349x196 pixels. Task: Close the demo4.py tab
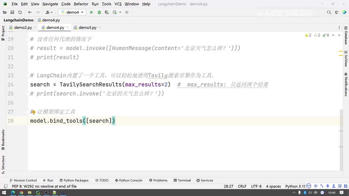[67, 27]
